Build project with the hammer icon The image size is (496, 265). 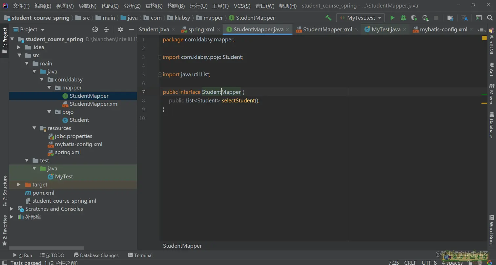coord(328,18)
